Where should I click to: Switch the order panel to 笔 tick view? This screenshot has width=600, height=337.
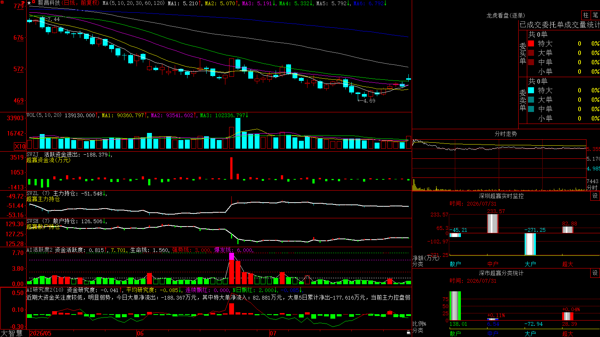(595, 15)
